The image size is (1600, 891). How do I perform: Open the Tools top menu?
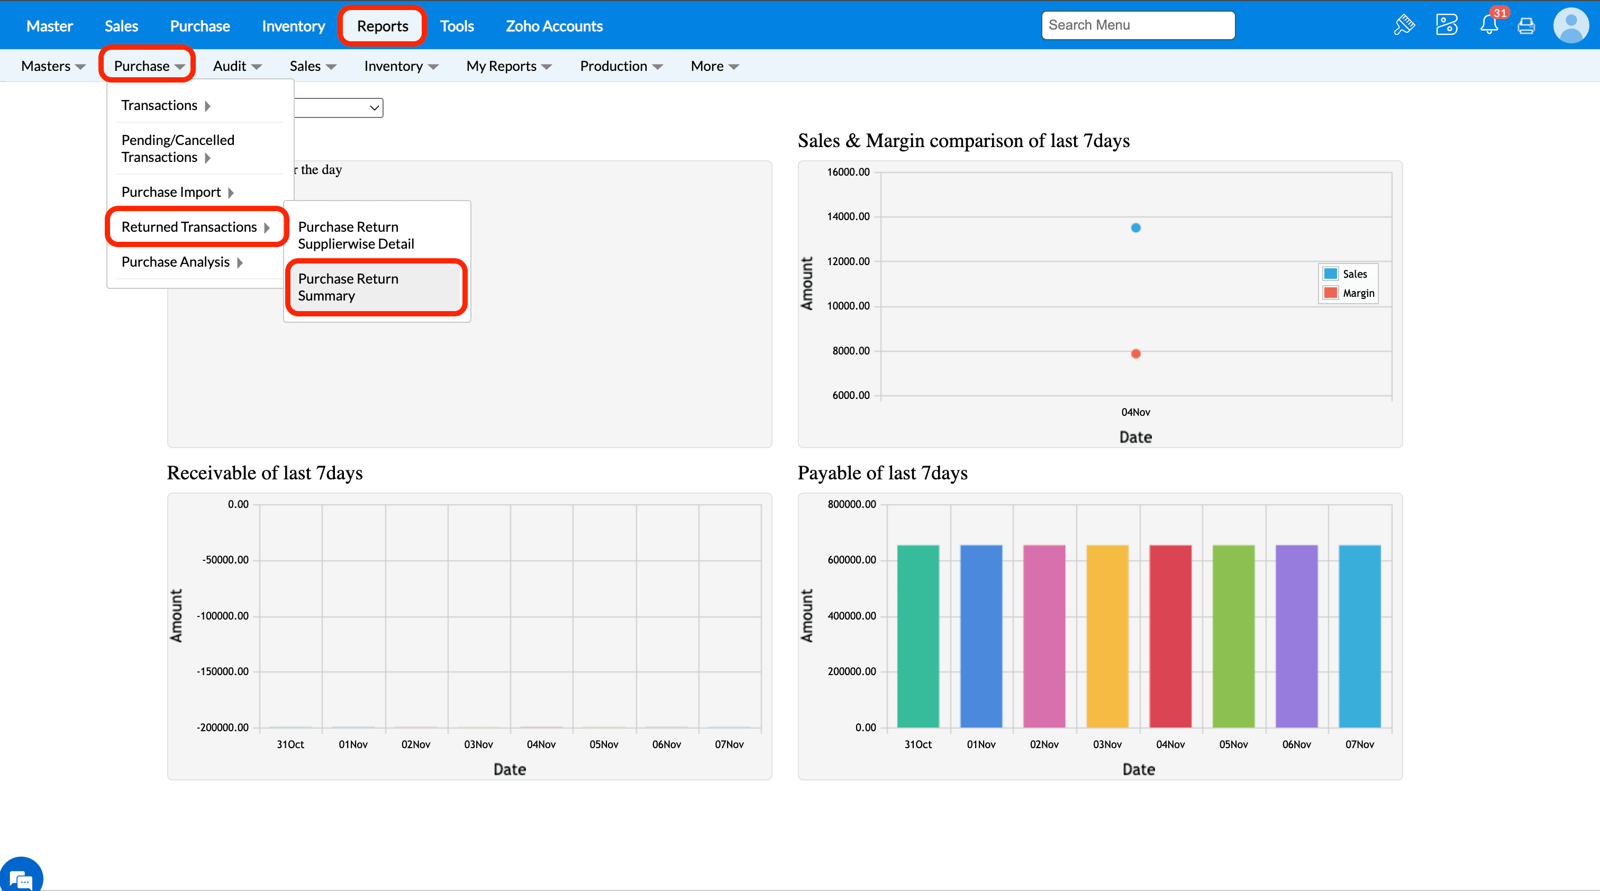457,26
